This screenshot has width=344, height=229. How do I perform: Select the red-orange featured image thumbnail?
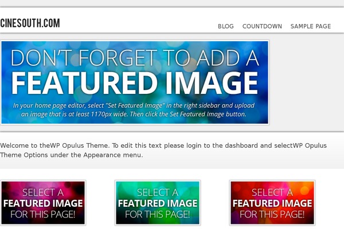coord(272,203)
